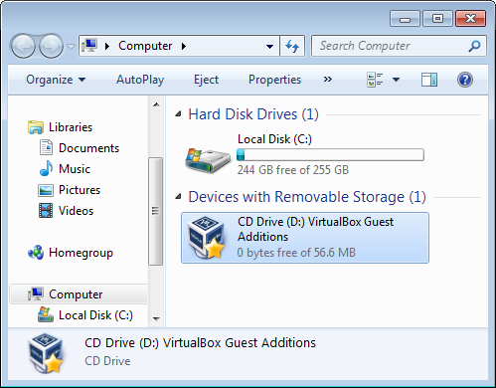
Task: Click the Local Disk capacity bar
Action: pos(330,155)
